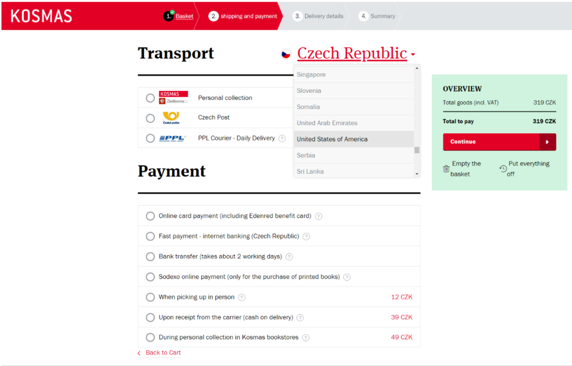Click the Put everything off clock icon
Viewport: 572px width, 366px height.
(x=503, y=169)
